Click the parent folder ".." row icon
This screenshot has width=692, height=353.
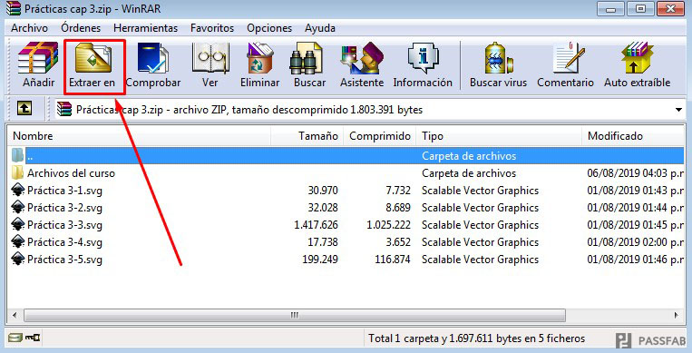[x=17, y=155]
